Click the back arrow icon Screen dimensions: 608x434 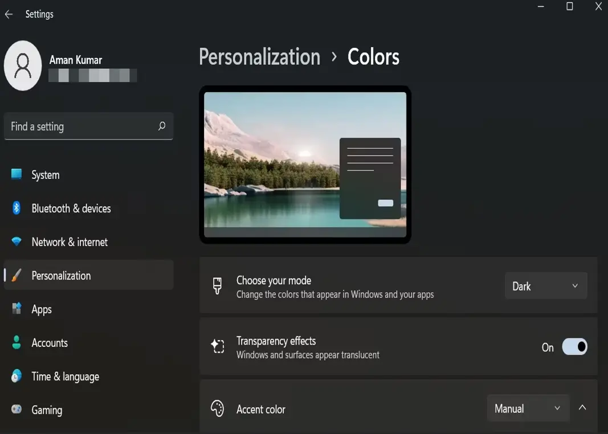click(x=9, y=14)
